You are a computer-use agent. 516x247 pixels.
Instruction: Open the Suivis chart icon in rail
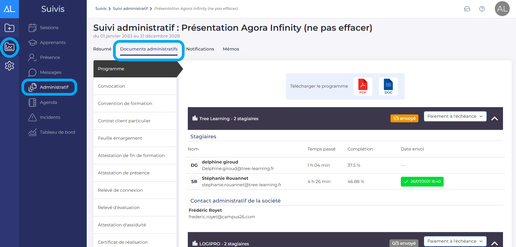(x=9, y=47)
